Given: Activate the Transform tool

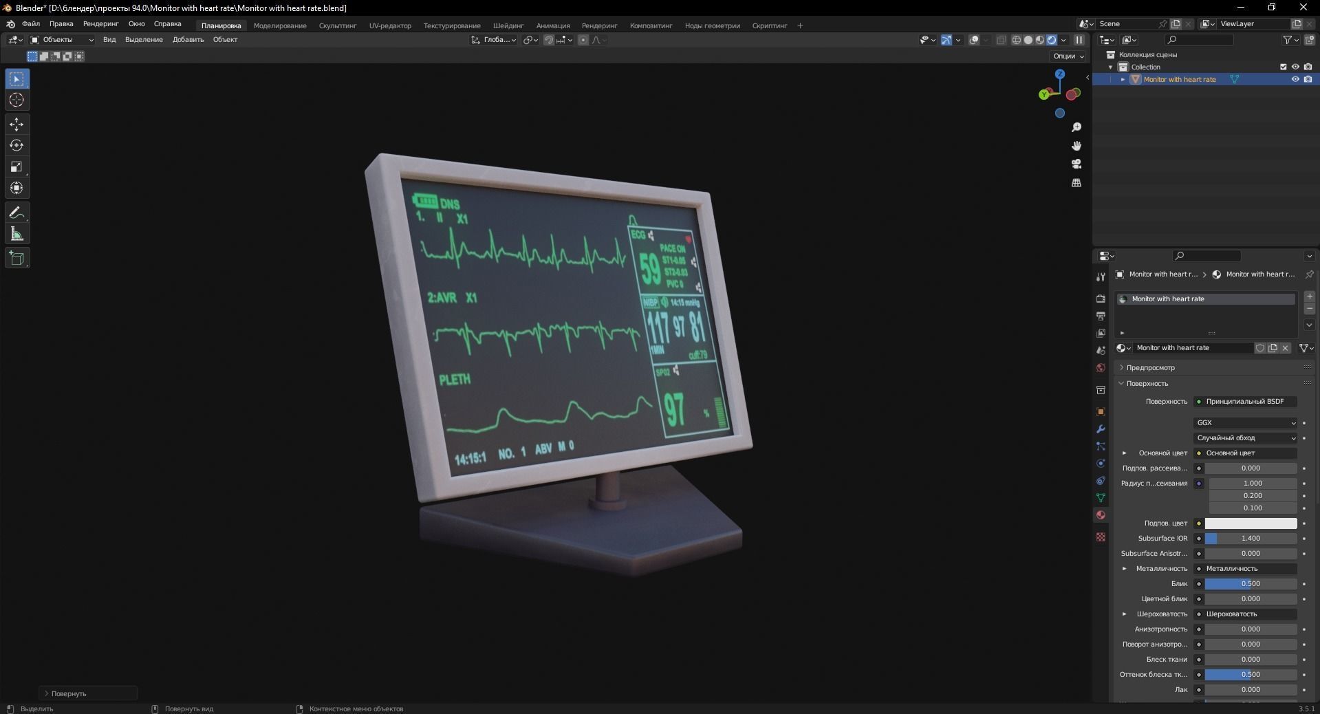Looking at the screenshot, I should (x=17, y=188).
